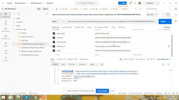Screen dimensions: 179x100
Task: Open collections panel three-dot options
Action: pos(47,14)
